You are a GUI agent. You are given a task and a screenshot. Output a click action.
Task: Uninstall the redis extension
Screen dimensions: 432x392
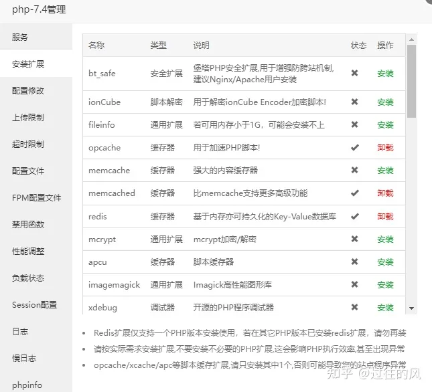point(385,217)
